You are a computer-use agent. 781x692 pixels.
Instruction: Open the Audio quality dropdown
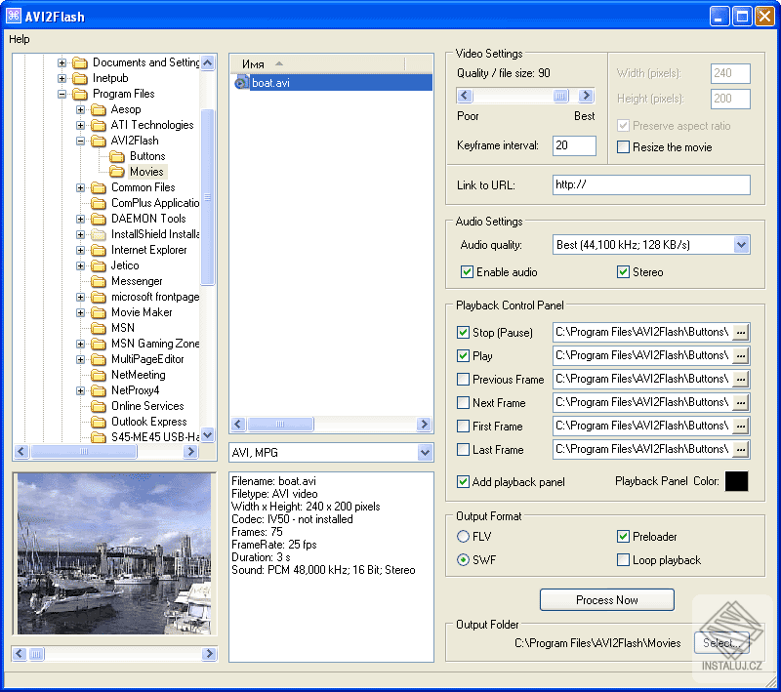tap(741, 245)
